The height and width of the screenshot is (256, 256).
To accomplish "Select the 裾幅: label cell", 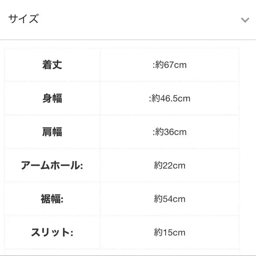I will (x=52, y=199).
